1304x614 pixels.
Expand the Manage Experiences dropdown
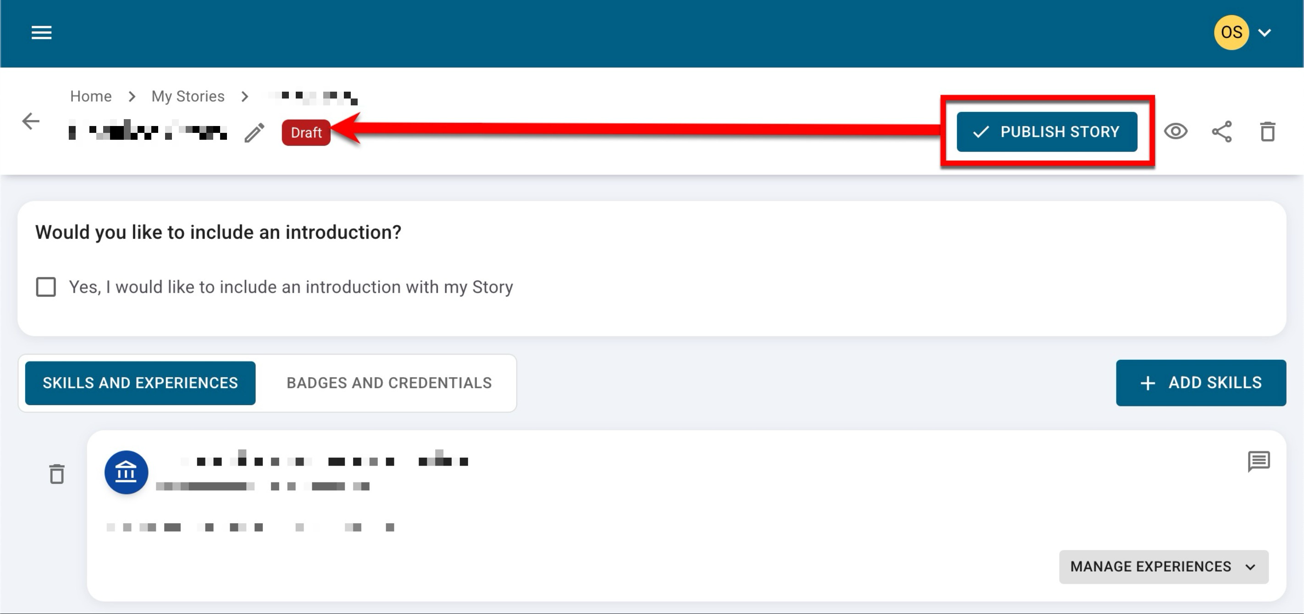click(1163, 566)
